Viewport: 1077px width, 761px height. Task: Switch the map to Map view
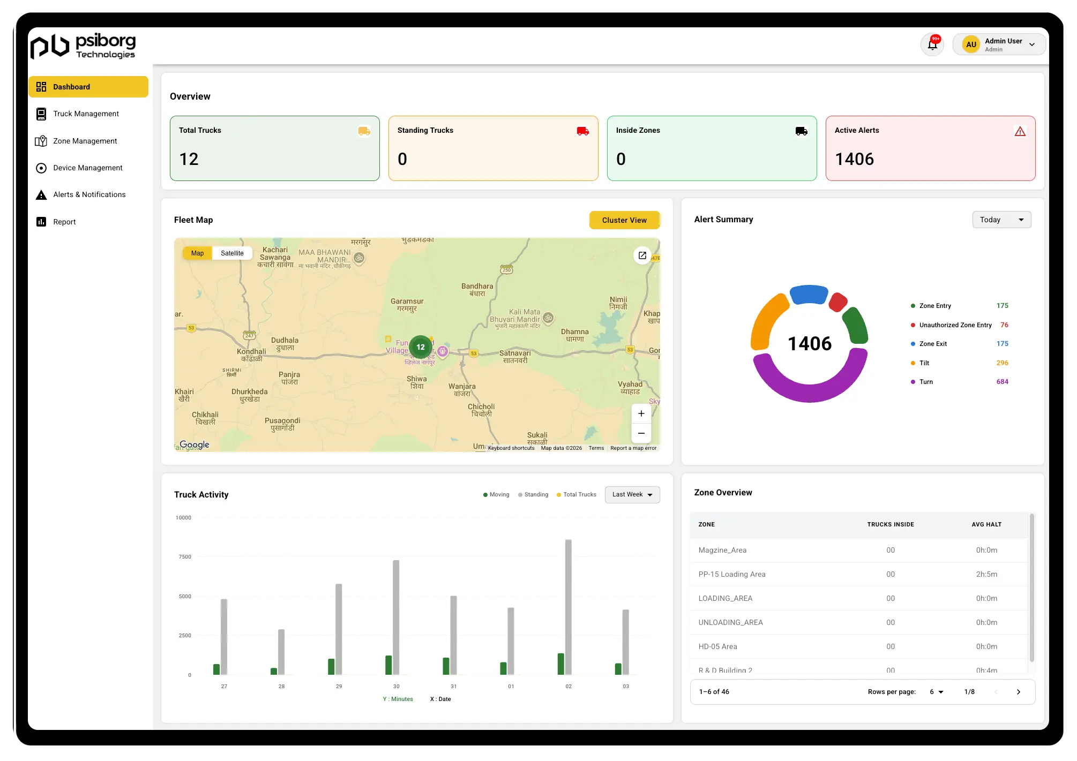(197, 253)
